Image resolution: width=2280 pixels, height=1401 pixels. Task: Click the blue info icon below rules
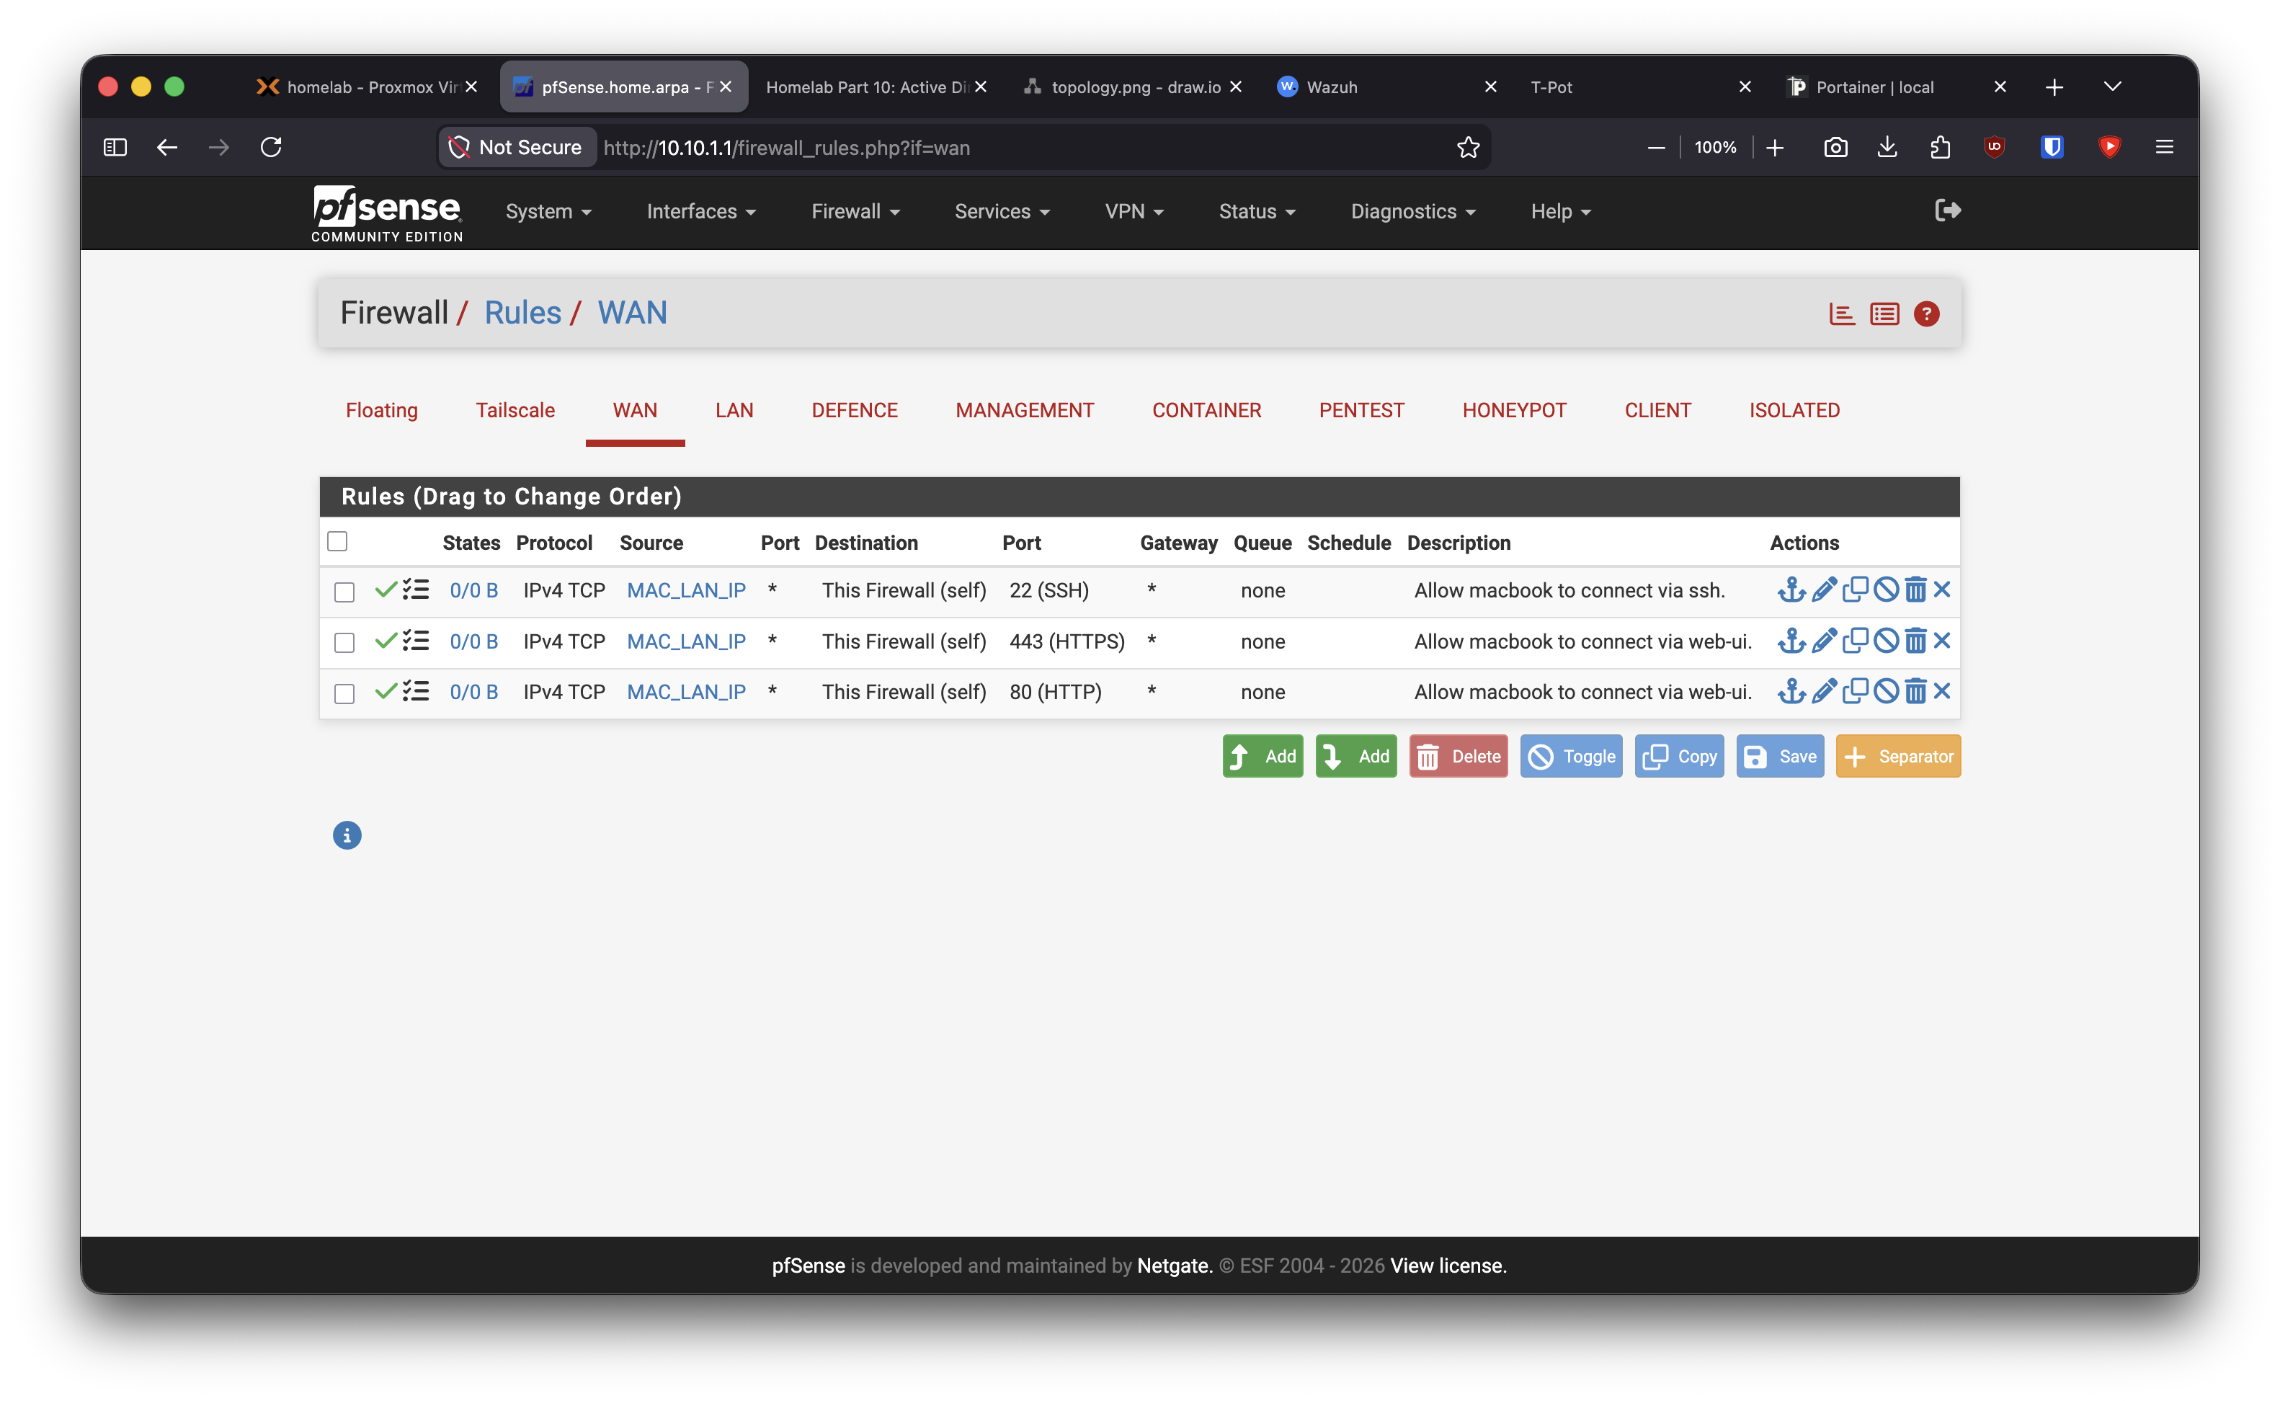[x=347, y=836]
